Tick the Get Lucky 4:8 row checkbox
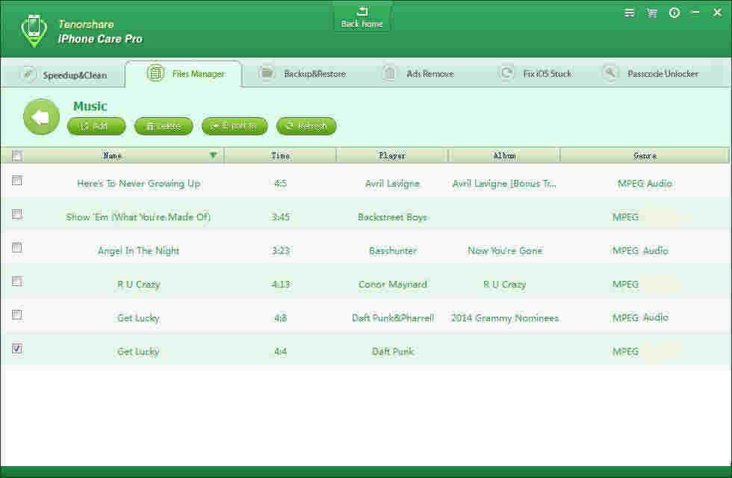 [17, 314]
